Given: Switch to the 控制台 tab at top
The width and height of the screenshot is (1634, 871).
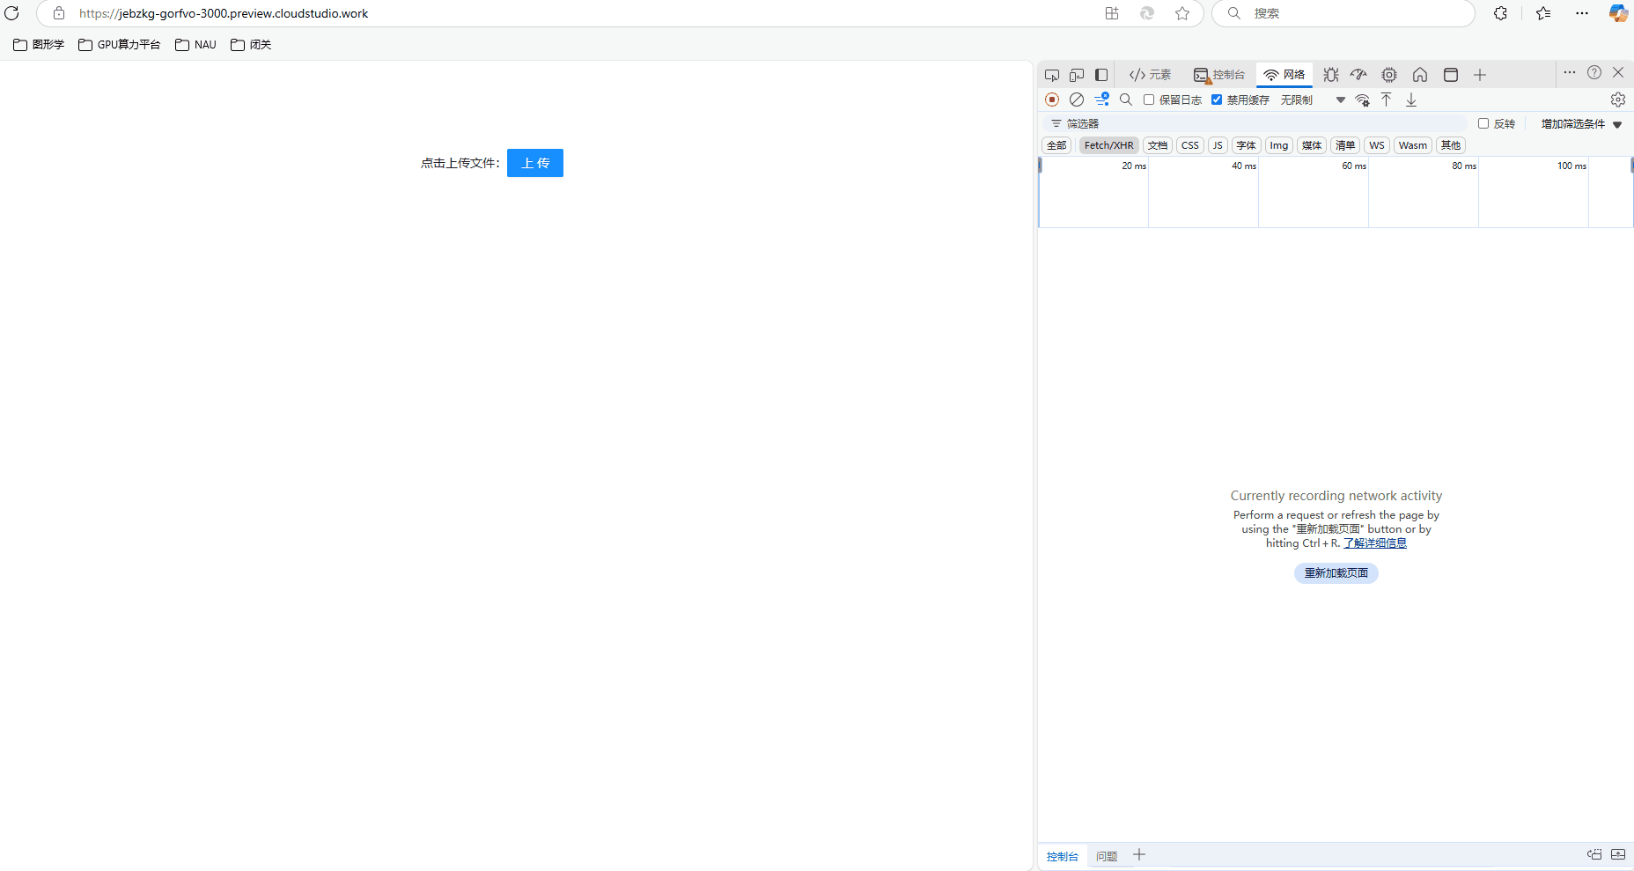Looking at the screenshot, I should 1219,75.
